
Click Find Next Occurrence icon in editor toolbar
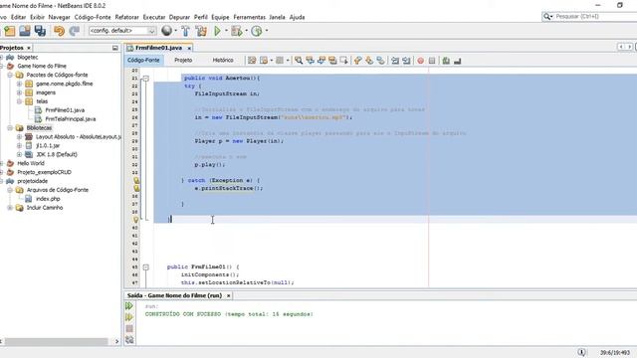click(x=321, y=61)
